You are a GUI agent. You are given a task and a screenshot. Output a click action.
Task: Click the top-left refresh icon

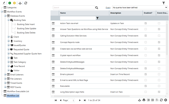pos(26,3)
